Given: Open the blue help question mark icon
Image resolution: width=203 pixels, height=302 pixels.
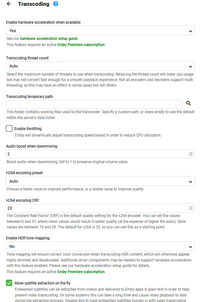Looking at the screenshot, I should pos(56,4).
